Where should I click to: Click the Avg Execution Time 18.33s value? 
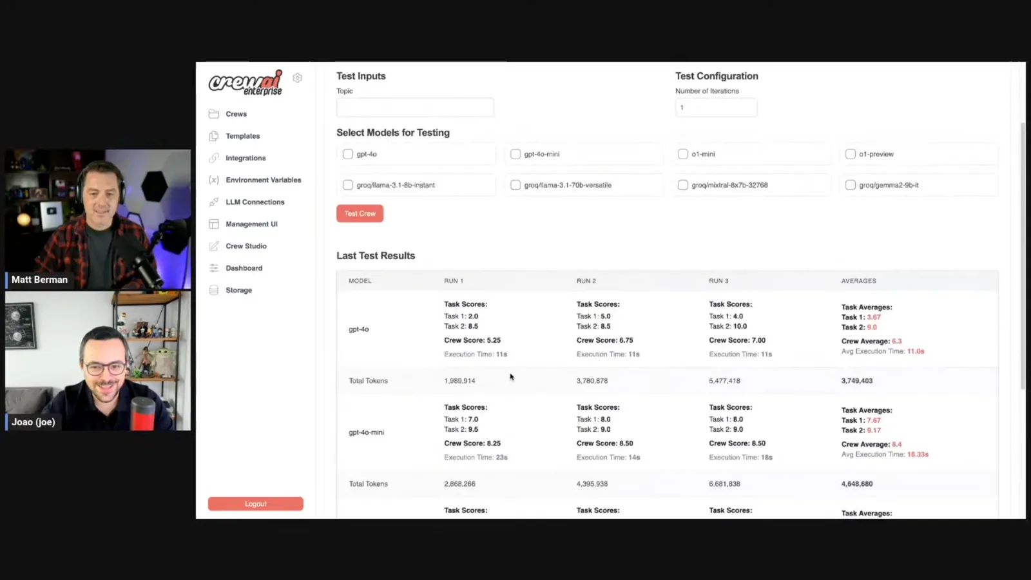(918, 454)
